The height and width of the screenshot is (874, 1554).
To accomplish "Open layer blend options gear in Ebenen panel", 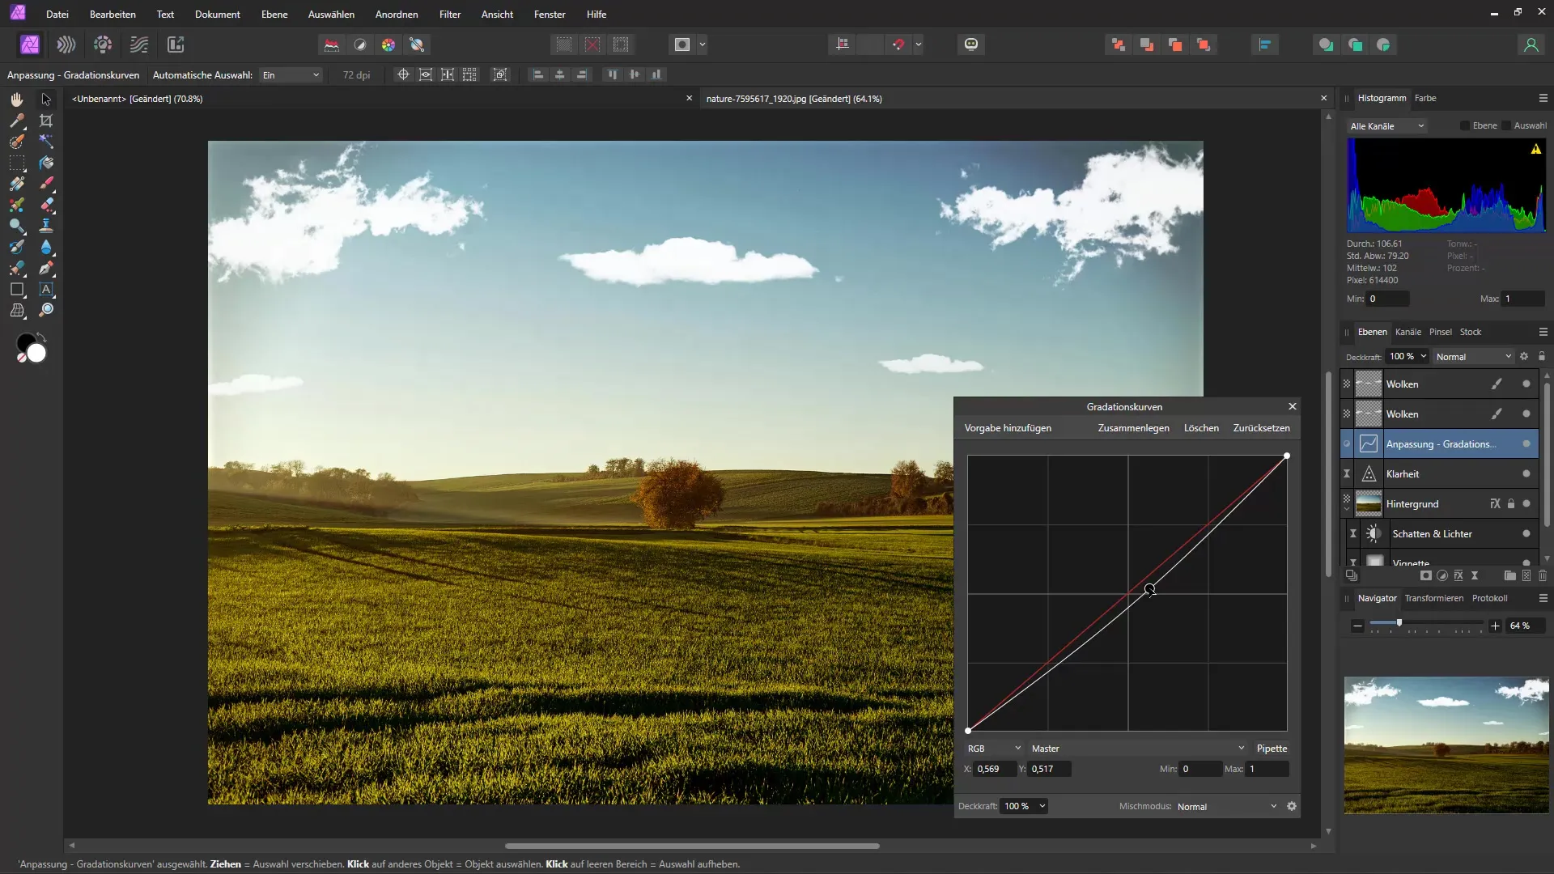I will coord(1524,356).
